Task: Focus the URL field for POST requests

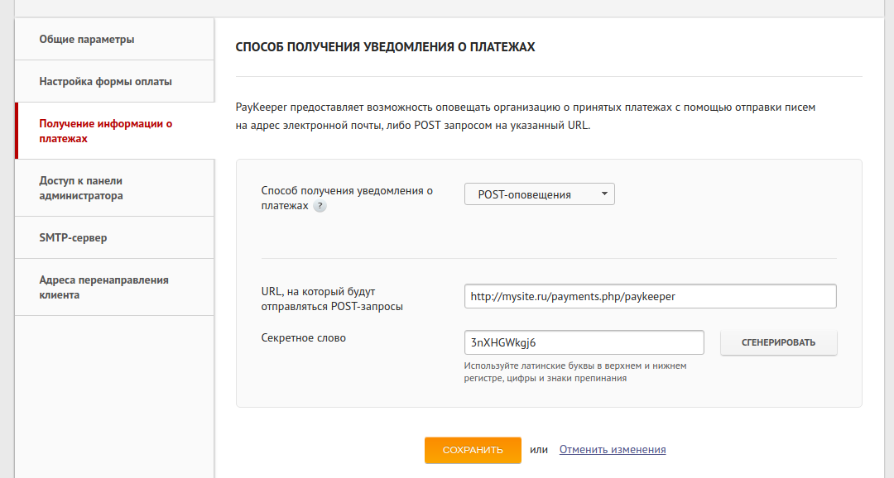Action: 650,296
